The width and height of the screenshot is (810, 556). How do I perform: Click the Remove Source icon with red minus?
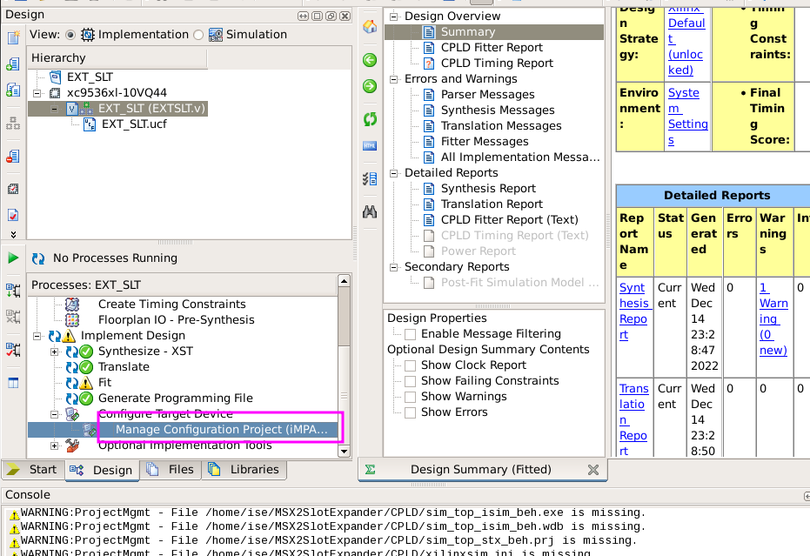(x=13, y=157)
